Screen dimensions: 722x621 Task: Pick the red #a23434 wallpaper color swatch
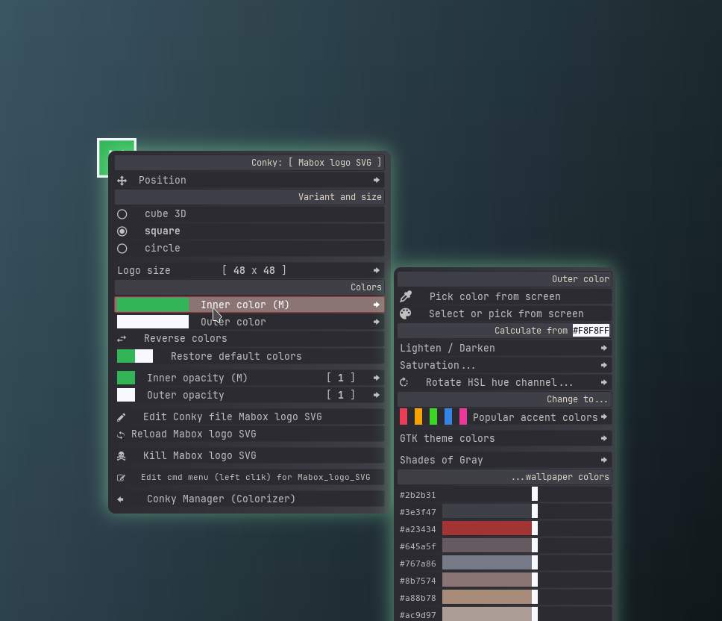coord(487,529)
